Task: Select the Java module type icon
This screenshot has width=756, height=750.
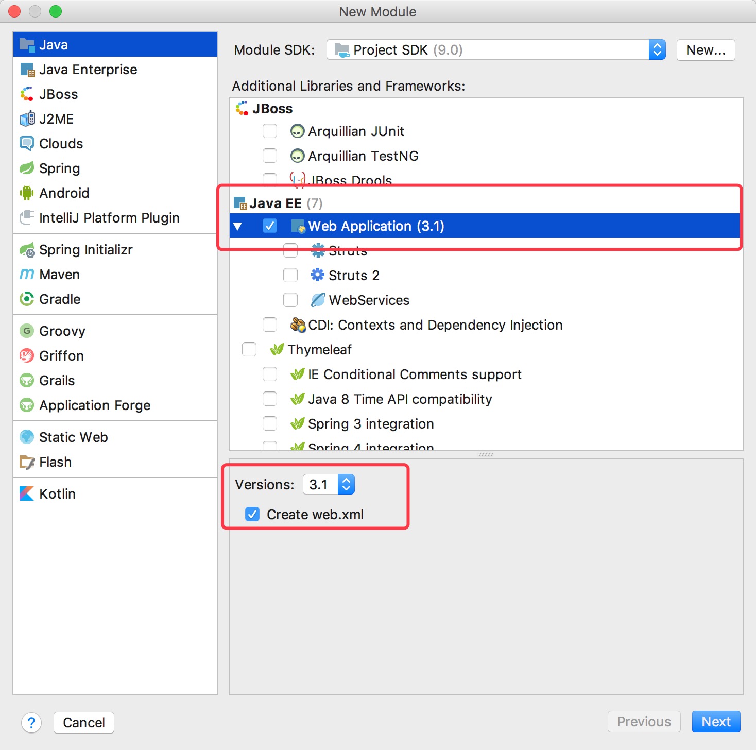Action: [27, 44]
